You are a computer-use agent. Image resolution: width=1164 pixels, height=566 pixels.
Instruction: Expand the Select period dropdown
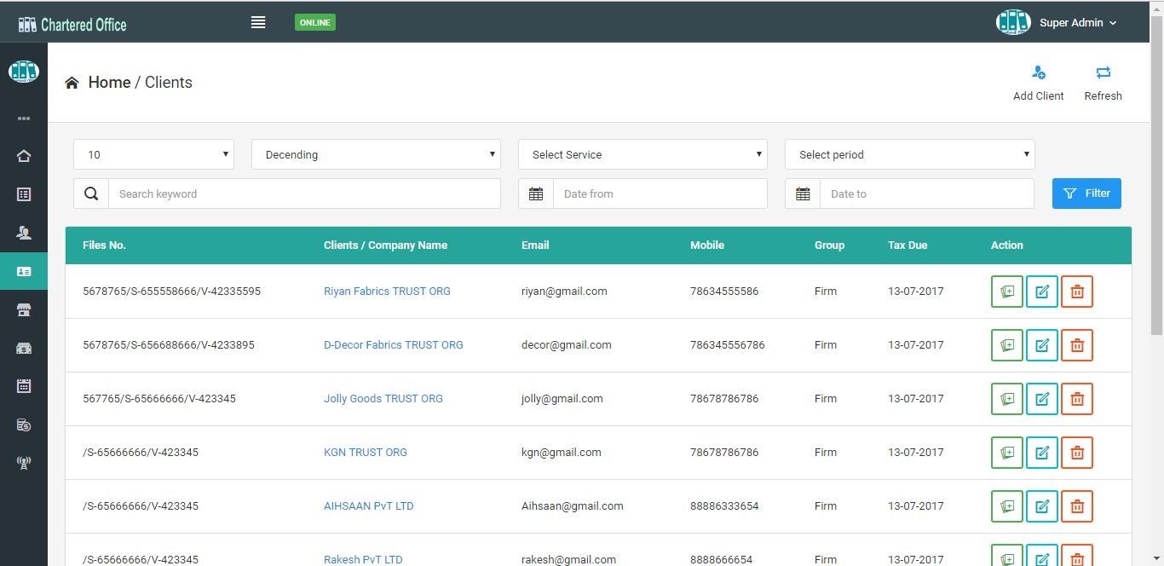click(x=909, y=154)
